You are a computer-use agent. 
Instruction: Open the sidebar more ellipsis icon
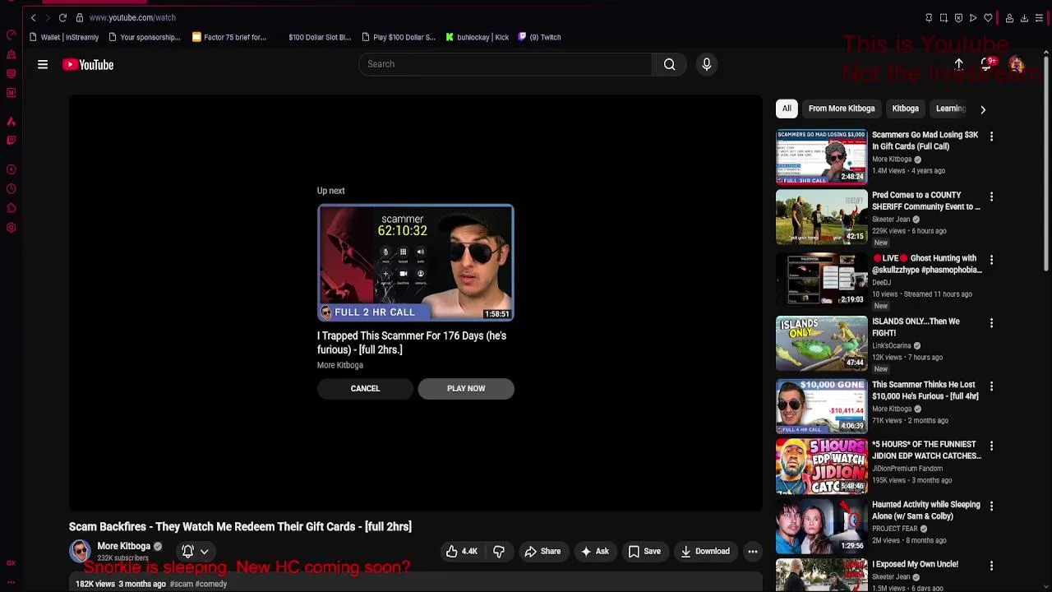[x=11, y=583]
